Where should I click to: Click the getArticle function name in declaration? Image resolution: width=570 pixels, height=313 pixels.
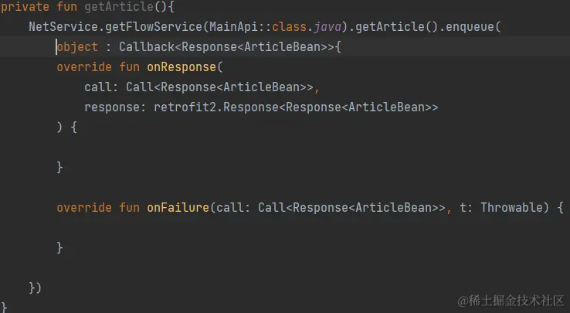tap(119, 7)
